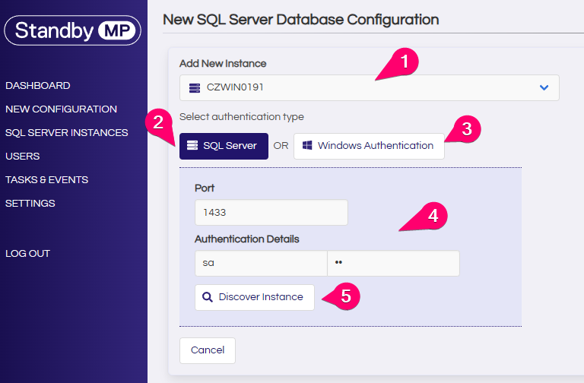Click the magnifier icon in Discover Instance
This screenshot has height=383, width=584.
[208, 297]
